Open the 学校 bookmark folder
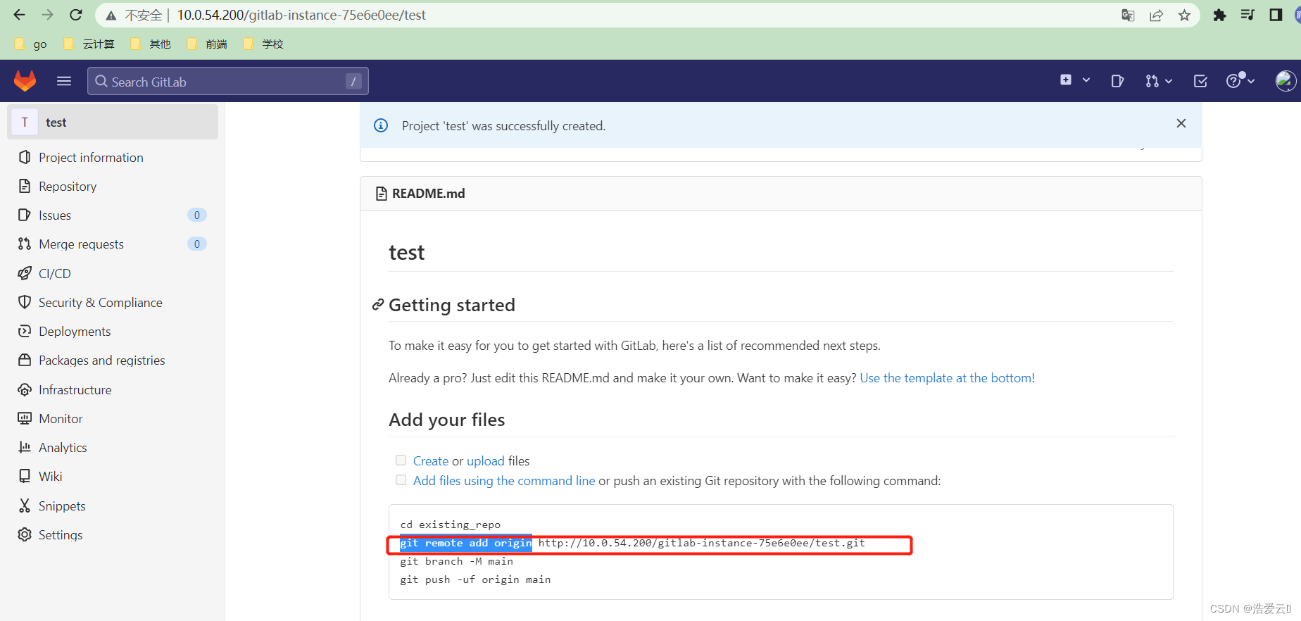 (x=263, y=44)
